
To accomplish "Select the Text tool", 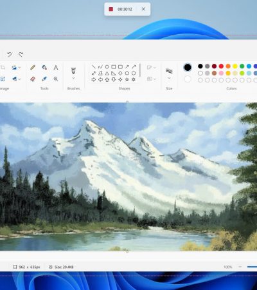I will [x=56, y=68].
